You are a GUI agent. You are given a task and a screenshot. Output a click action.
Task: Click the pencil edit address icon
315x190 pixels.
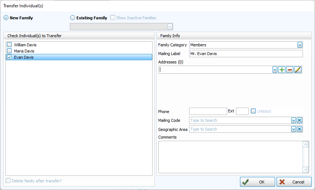(x=298, y=70)
